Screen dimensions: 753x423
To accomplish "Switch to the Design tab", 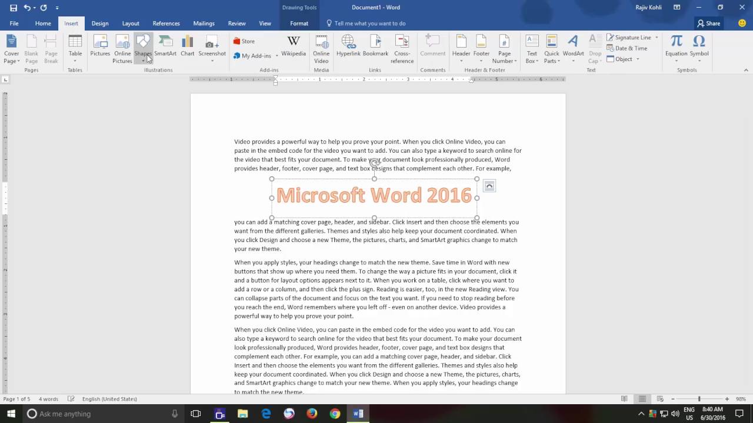I will (100, 23).
